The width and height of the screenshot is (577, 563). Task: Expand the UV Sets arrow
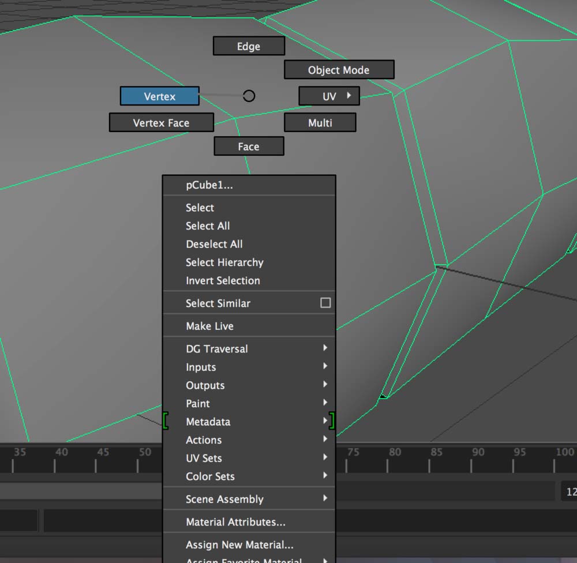[325, 457]
